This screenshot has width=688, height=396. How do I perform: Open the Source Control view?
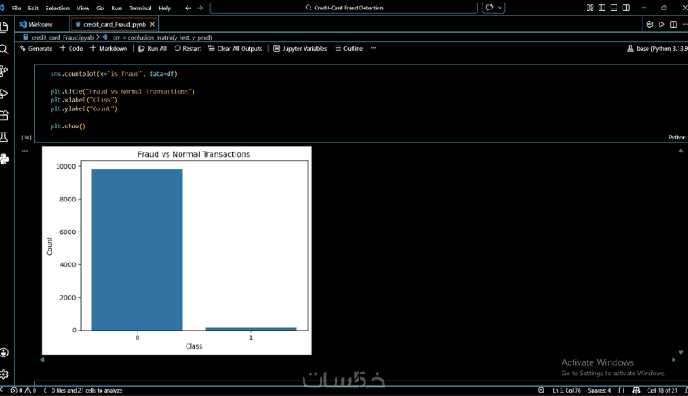[x=4, y=71]
